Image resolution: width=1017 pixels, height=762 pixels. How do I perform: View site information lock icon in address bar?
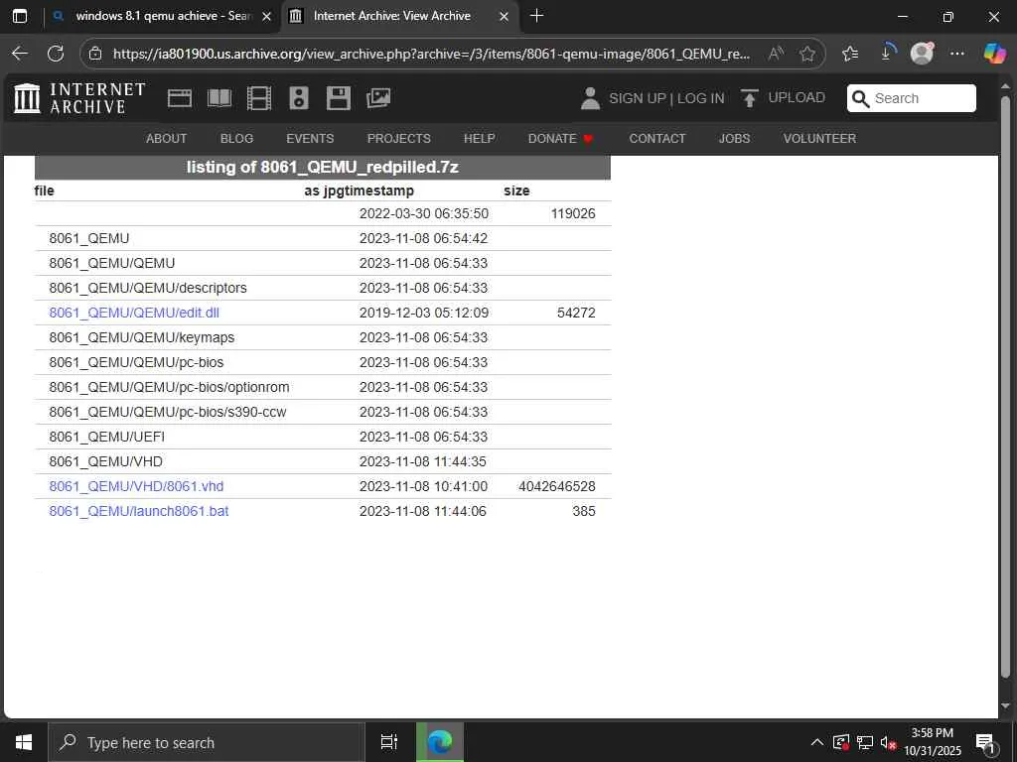(95, 54)
